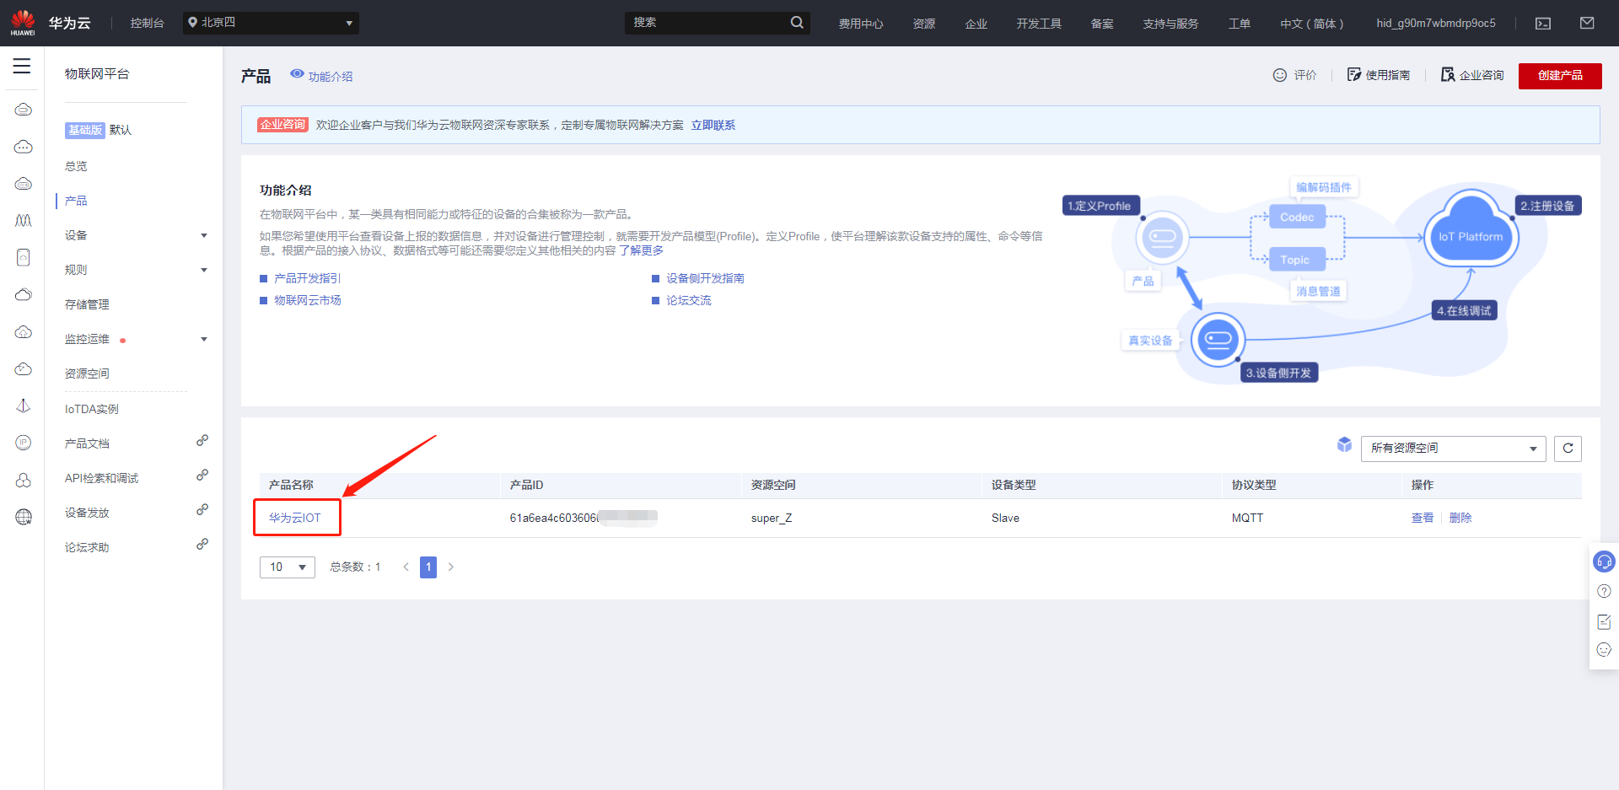The width and height of the screenshot is (1619, 790).
Task: Expand the 设备 sidebar submenu
Action: click(203, 236)
